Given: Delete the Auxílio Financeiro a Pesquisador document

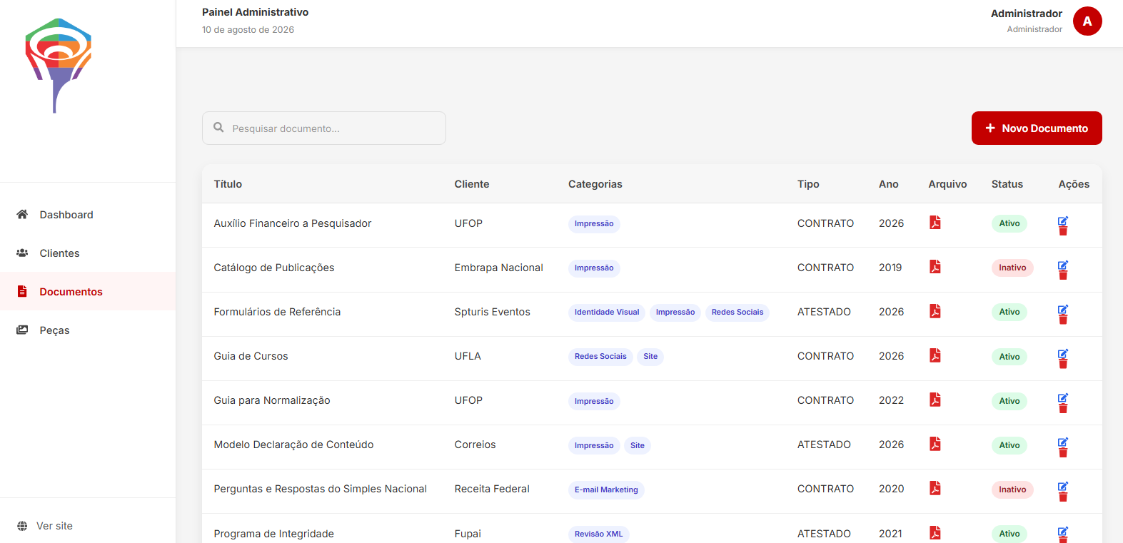Looking at the screenshot, I should 1063,231.
